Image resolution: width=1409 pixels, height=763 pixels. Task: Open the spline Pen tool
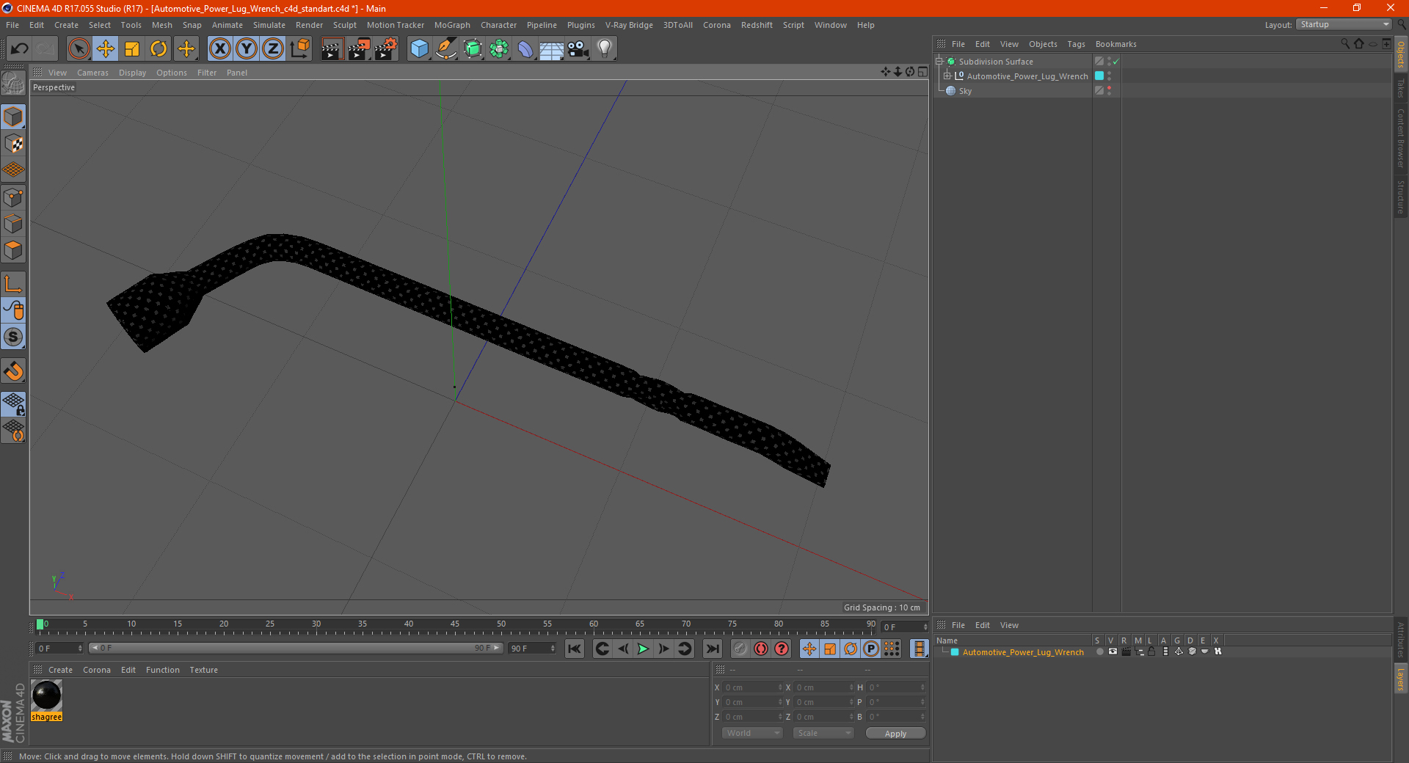pos(445,49)
